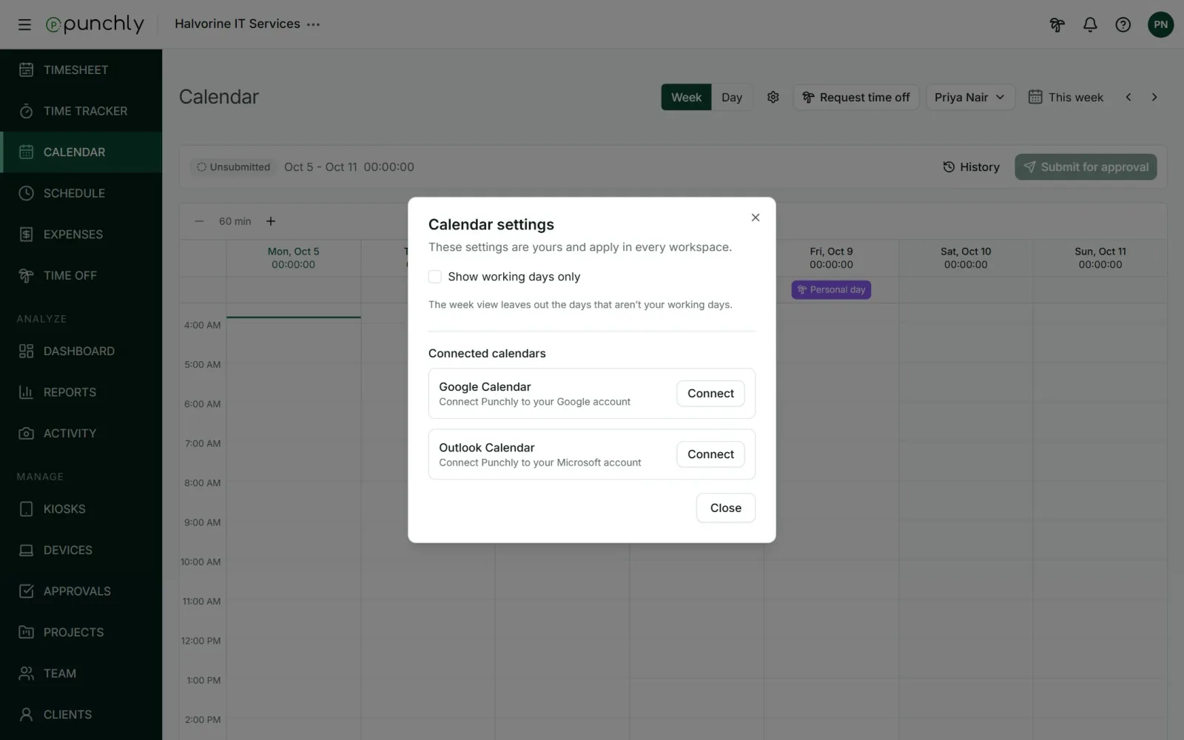Open This week date picker

point(1066,97)
